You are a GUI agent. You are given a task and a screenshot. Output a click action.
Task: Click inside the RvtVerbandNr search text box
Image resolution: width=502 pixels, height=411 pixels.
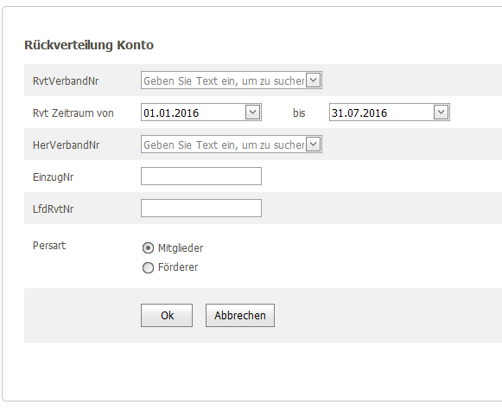(224, 80)
